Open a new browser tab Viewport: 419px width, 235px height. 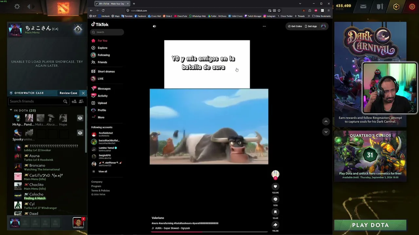[x=134, y=4]
